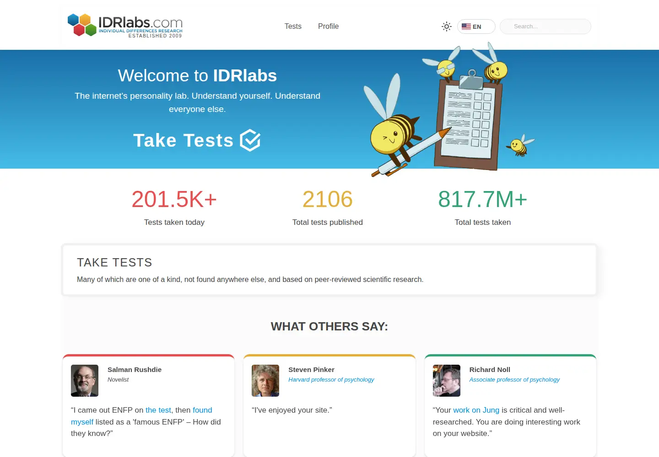Image resolution: width=659 pixels, height=457 pixels.
Task: Open the EN language selector
Action: [476, 27]
